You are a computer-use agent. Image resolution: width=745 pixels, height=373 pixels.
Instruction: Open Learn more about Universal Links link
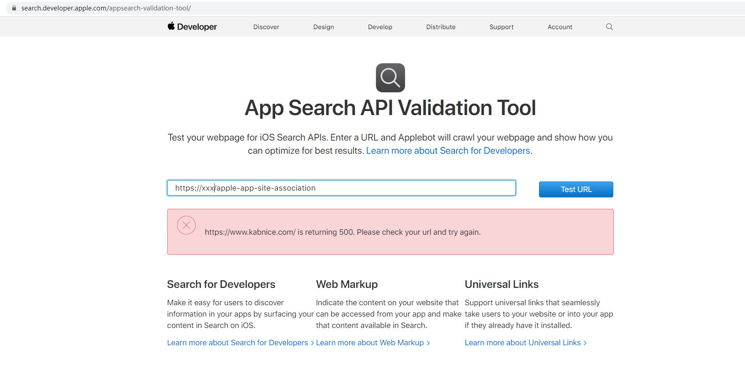coord(525,343)
